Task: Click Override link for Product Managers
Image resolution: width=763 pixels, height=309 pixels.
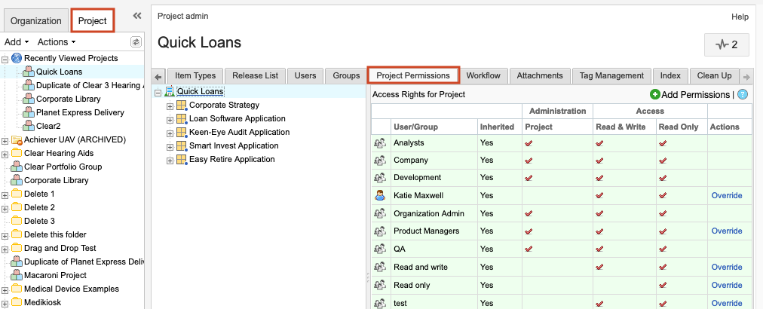Action: point(726,231)
